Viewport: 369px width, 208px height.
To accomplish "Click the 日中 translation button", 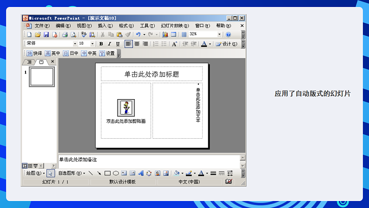I will click(x=71, y=53).
